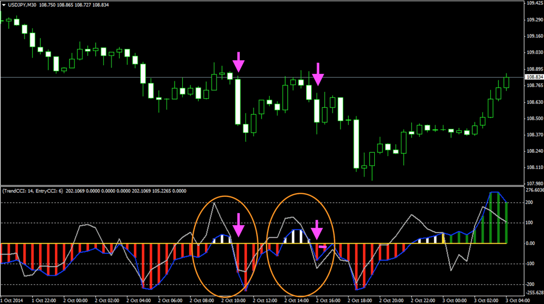Click the 109.290 price axis label
This screenshot has width=544, height=304.
coord(535,20)
